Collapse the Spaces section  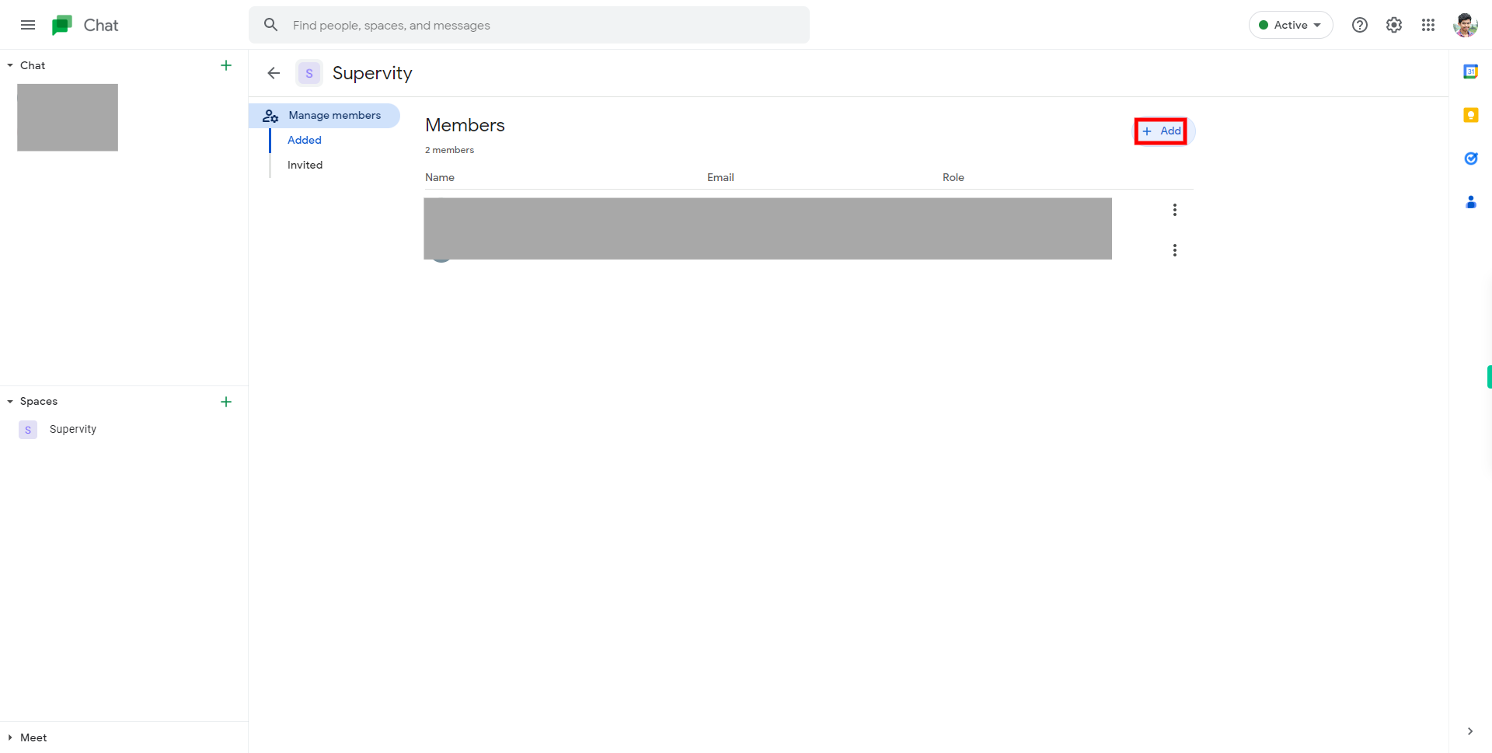[x=10, y=402]
